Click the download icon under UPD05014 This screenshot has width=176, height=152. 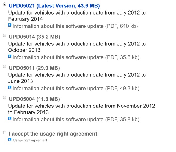click(x=10, y=56)
